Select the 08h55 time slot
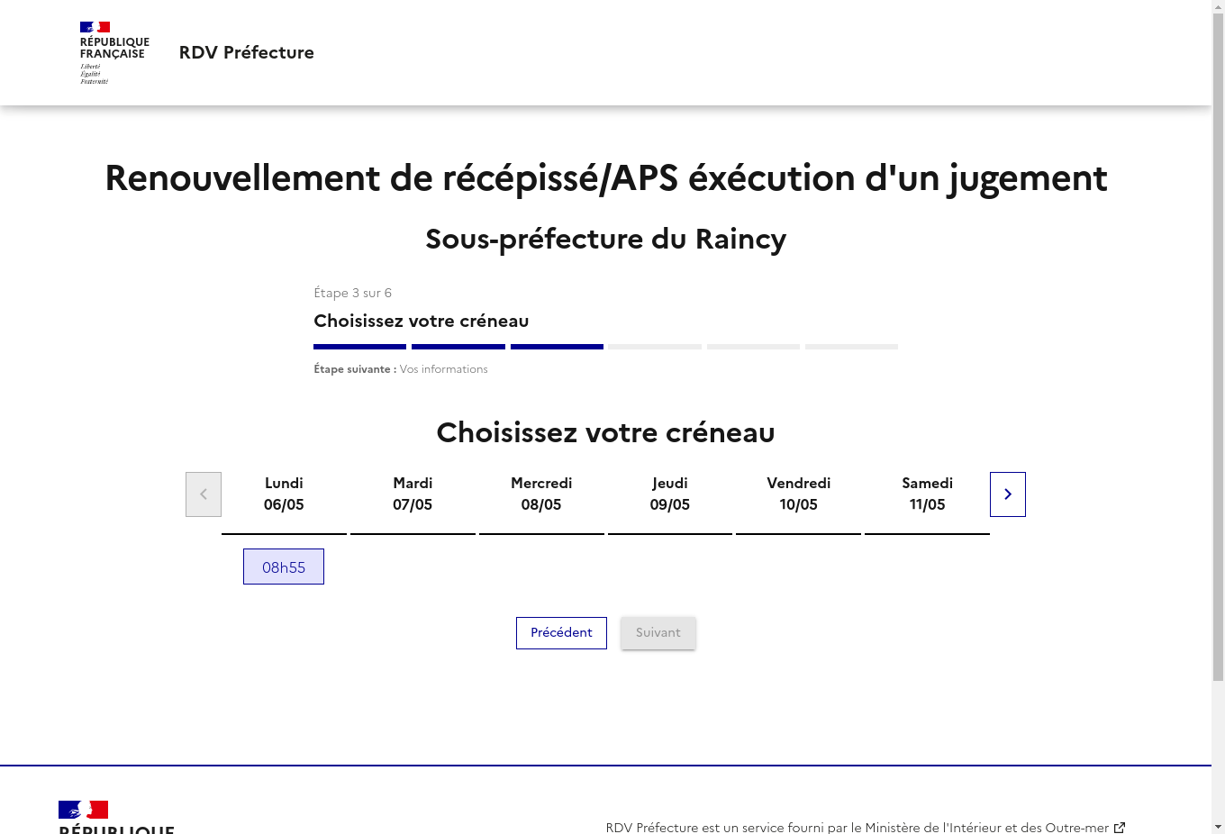This screenshot has height=834, width=1225. point(284,567)
